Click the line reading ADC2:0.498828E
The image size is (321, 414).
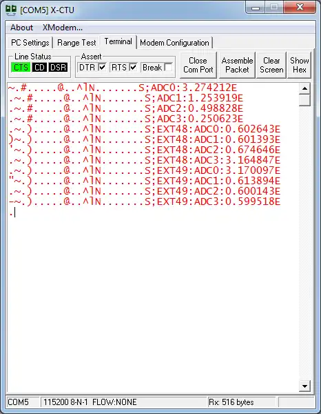click(125, 108)
